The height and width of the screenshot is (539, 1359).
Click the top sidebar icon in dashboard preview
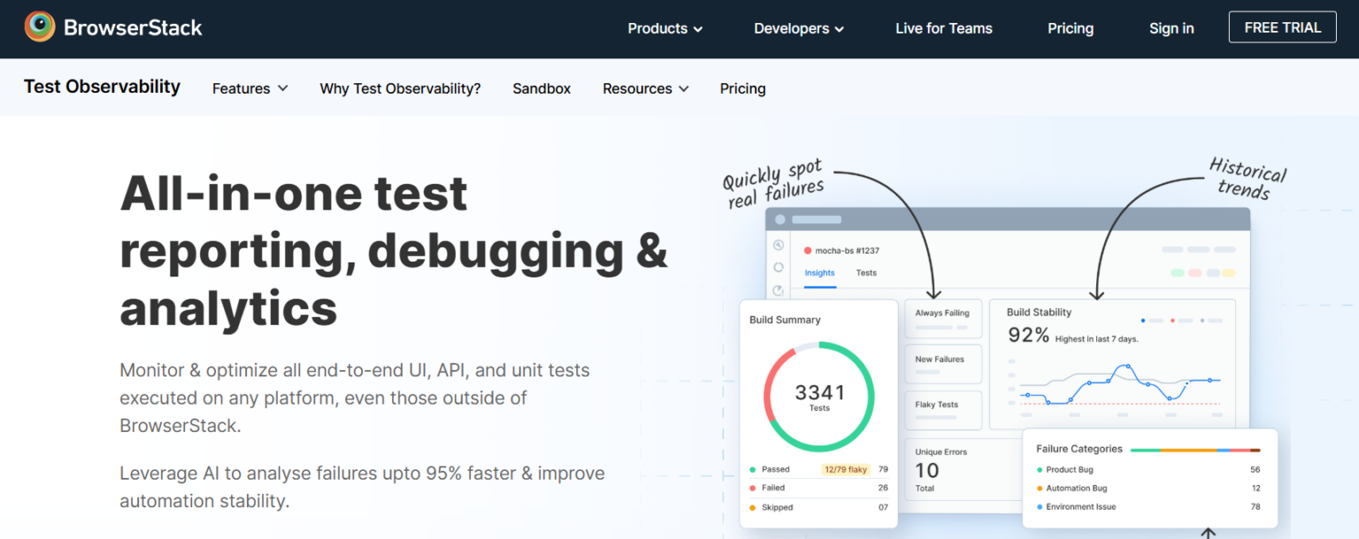779,246
